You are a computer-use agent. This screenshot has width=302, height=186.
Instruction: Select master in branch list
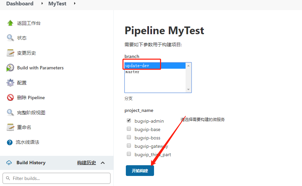pos(155,72)
